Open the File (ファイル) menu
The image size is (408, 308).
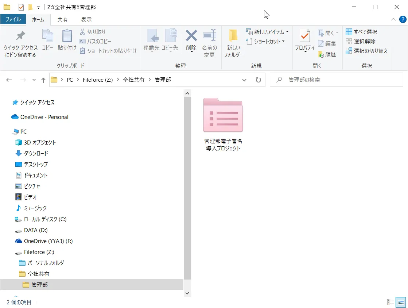[x=13, y=19]
